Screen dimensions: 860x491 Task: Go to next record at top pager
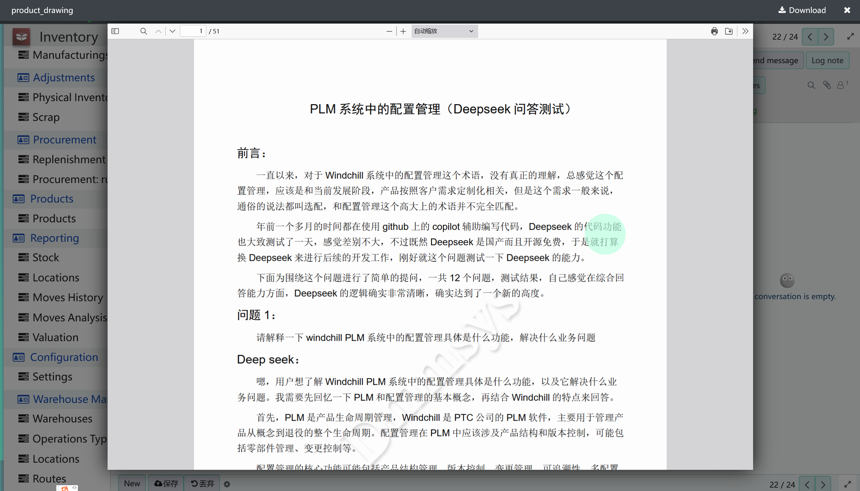click(x=826, y=37)
